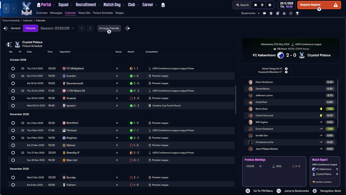Go forward with the right arrow navigation button

pyautogui.click(x=14, y=8)
